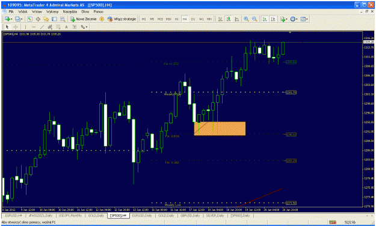
Task: Toggle the Navigator star-folder icon
Action: (x=46, y=19)
